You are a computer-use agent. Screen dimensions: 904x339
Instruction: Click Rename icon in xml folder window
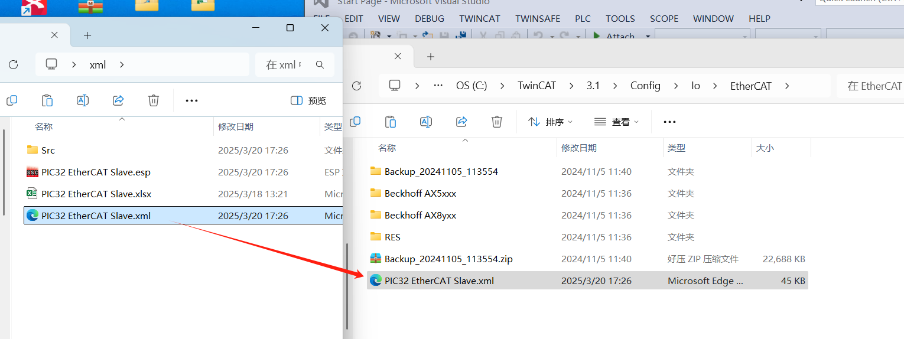coord(83,100)
